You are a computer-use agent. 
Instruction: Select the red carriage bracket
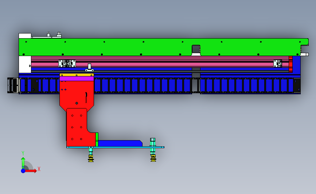78,113
